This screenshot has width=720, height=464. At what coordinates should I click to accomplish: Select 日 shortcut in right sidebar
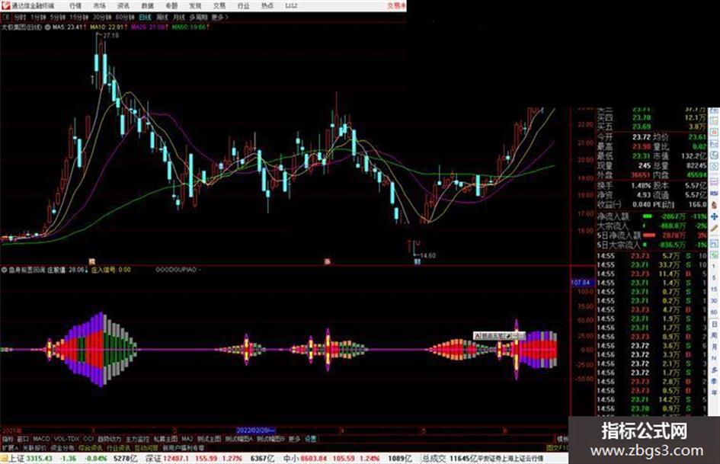(715, 324)
